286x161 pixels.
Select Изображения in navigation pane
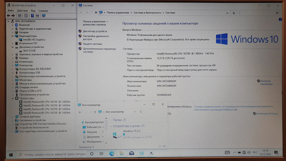click(x=94, y=142)
